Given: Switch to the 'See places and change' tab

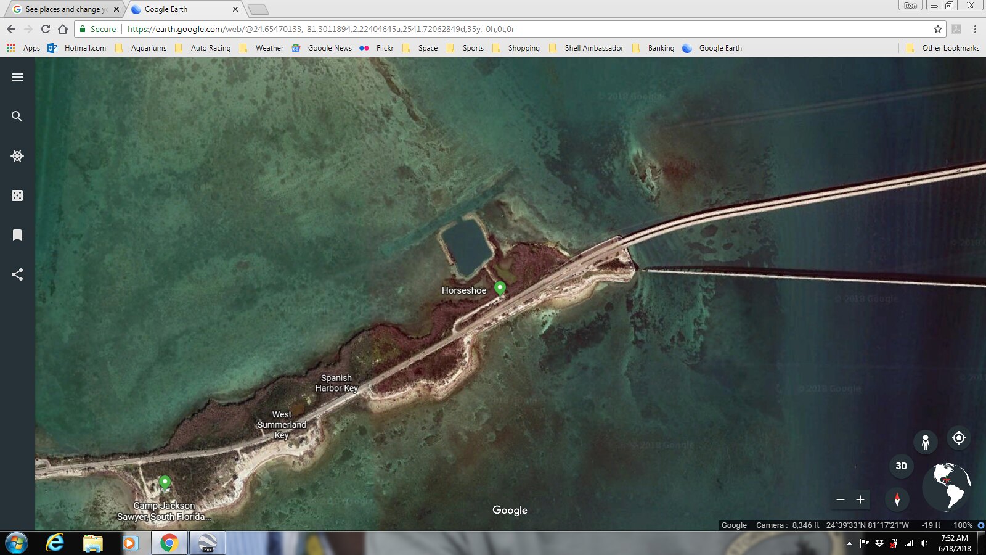Looking at the screenshot, I should click(66, 9).
